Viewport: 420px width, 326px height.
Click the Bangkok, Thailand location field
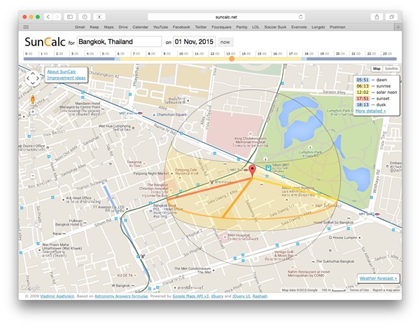(x=120, y=42)
